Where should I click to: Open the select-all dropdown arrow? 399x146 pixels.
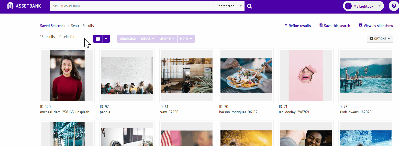click(106, 39)
